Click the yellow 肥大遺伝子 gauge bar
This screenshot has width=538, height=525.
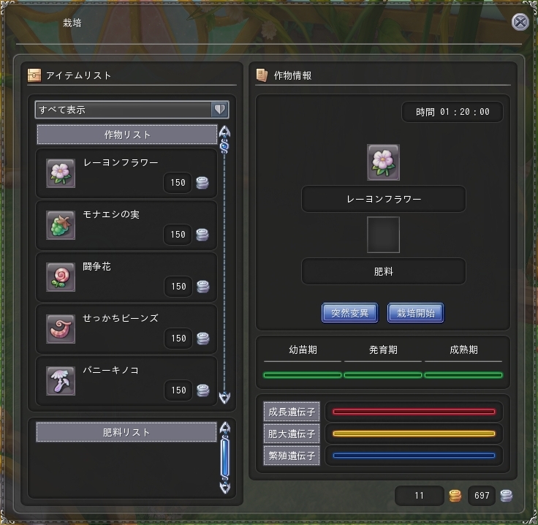414,434
